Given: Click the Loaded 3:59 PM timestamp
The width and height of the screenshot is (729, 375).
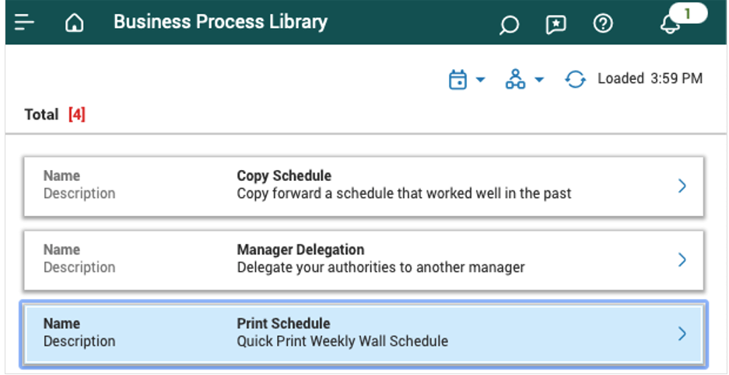Looking at the screenshot, I should pos(650,79).
